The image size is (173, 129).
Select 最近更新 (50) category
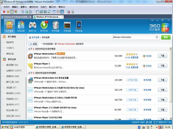pyautogui.click(x=12, y=65)
